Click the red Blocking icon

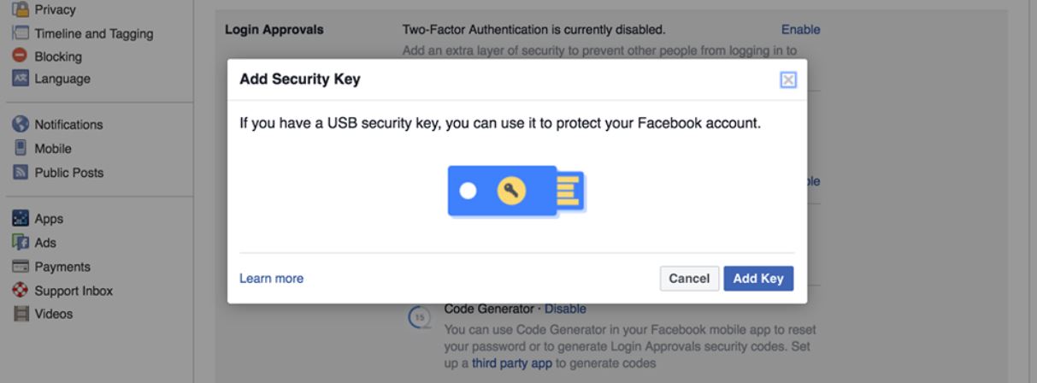pos(19,56)
